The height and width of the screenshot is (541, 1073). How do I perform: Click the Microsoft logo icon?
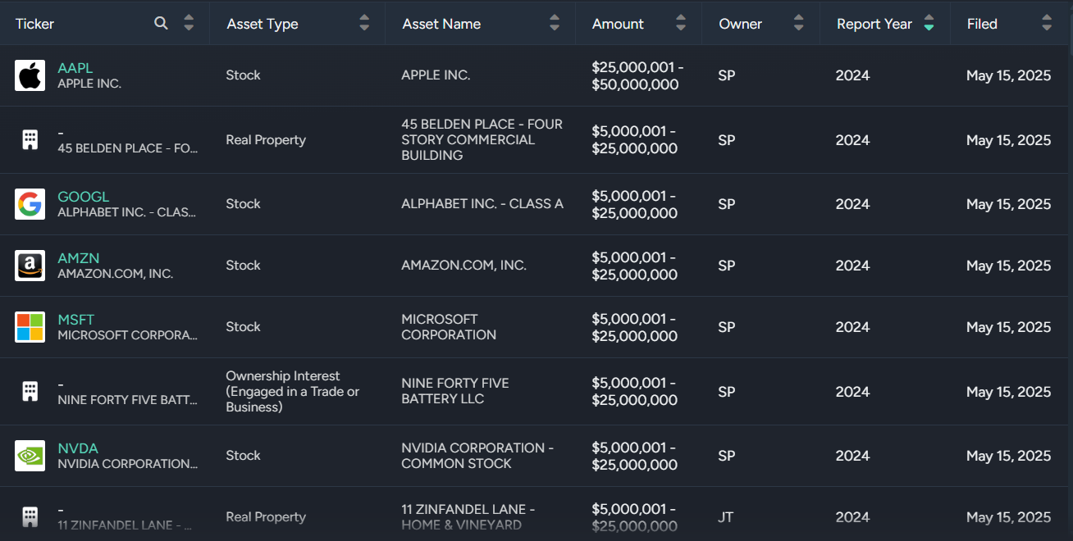tap(30, 327)
